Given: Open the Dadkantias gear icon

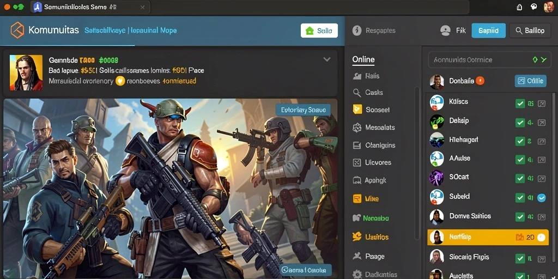Looking at the screenshot, I should click(x=357, y=275).
